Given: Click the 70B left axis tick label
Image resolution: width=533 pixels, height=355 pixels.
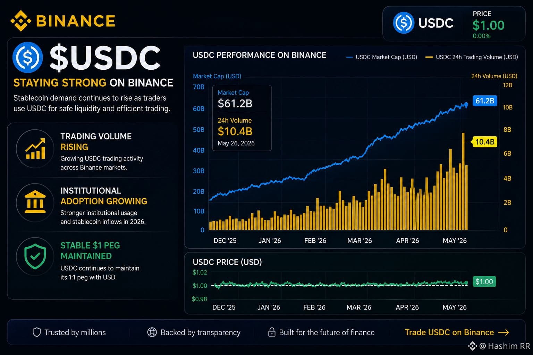Looking at the screenshot, I should 198,87.
